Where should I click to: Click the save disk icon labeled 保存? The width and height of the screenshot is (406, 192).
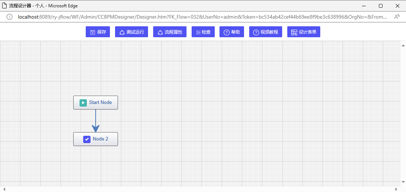tap(93, 32)
